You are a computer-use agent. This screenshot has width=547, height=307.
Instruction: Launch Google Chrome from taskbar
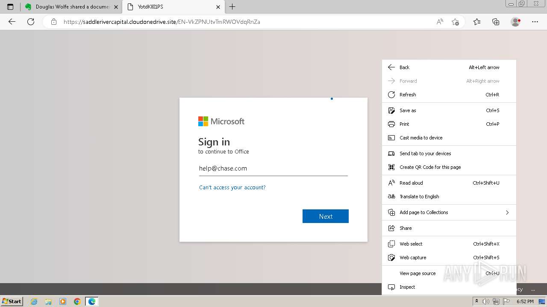point(77,301)
